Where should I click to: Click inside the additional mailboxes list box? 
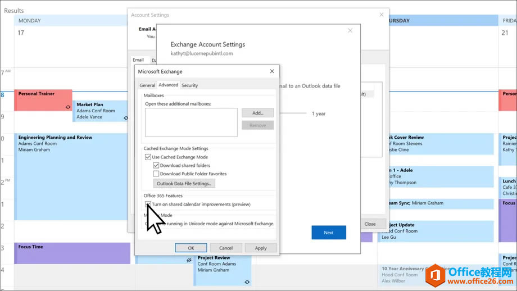[191, 122]
